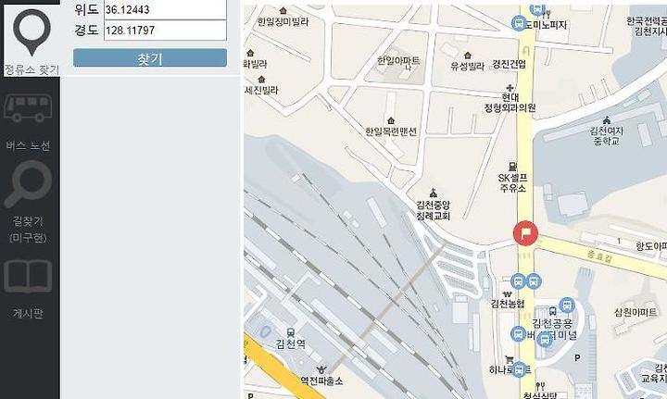The image size is (667, 399).
Task: Focus the 경도 longitude input field
Action: 165,31
